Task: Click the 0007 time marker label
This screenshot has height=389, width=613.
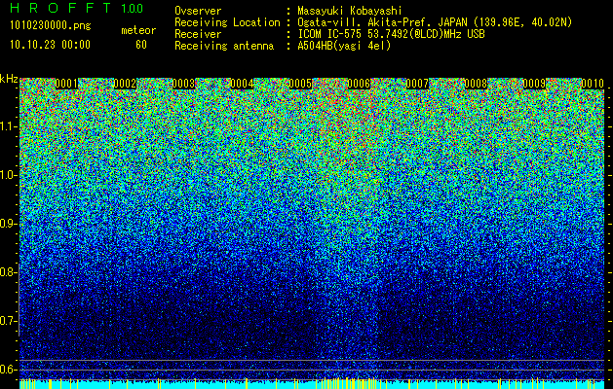Action: tap(417, 84)
